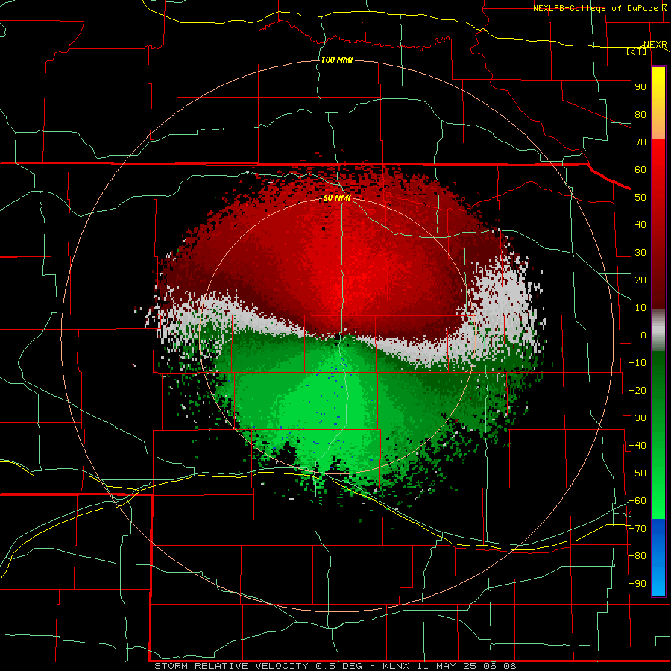671x671 pixels.
Task: Click the 80 value on the velocity scale
Action: (640, 115)
